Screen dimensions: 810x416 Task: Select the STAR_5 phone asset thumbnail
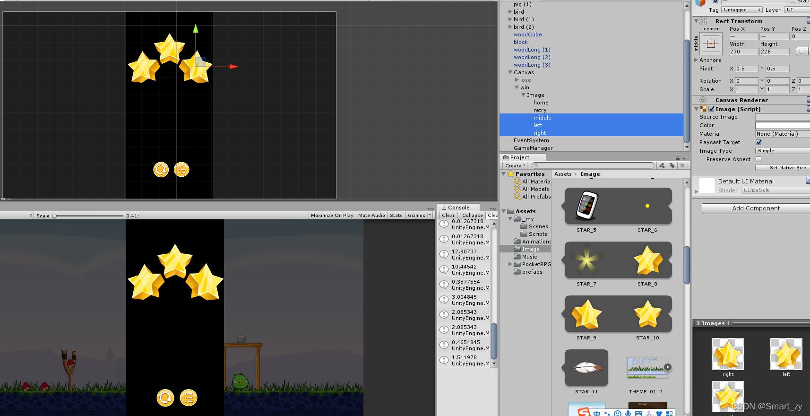[586, 206]
